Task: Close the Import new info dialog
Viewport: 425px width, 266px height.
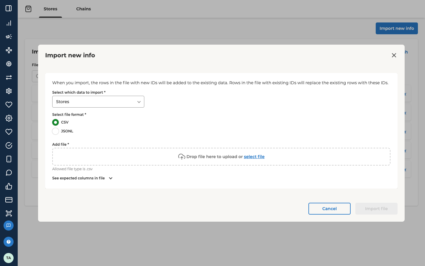Action: click(394, 55)
